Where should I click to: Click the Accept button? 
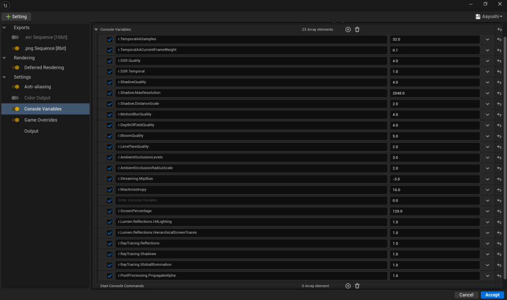[492, 295]
